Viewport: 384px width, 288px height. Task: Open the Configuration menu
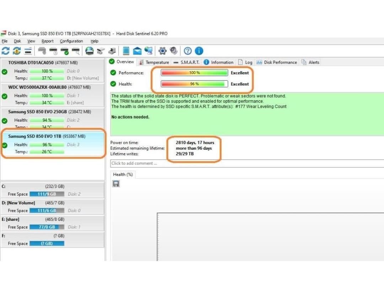click(x=71, y=41)
